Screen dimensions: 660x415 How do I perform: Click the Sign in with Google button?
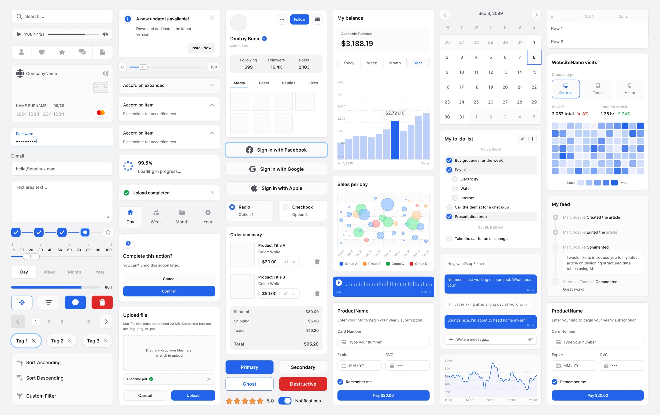point(277,169)
